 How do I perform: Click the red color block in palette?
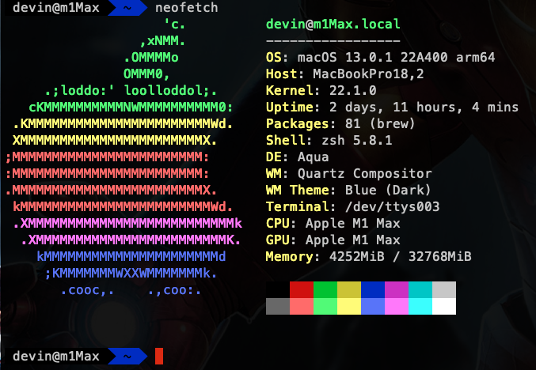point(302,290)
